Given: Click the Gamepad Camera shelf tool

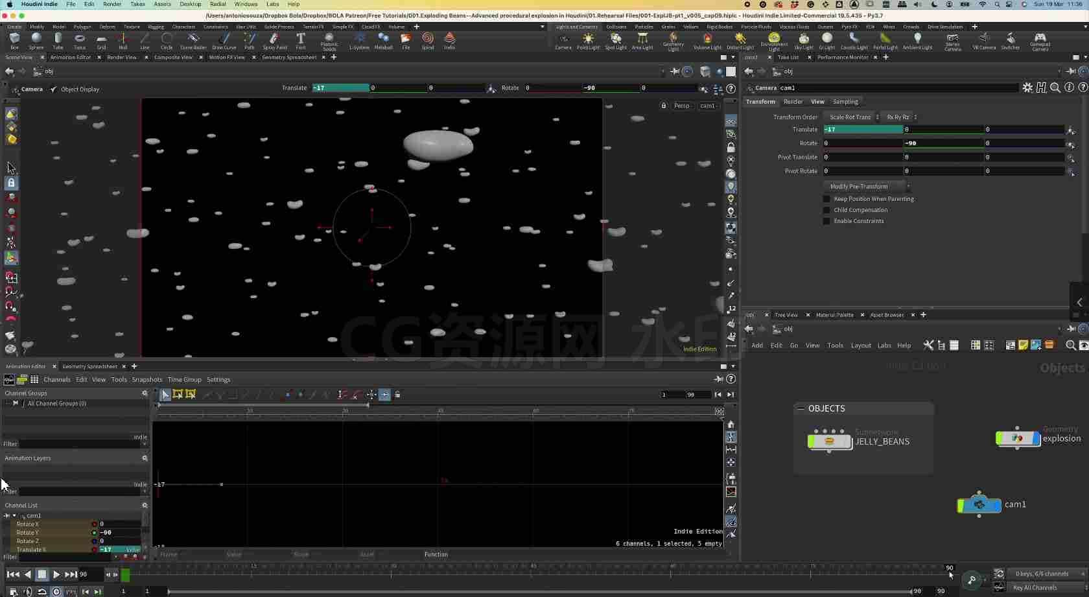Looking at the screenshot, I should click(x=1040, y=42).
